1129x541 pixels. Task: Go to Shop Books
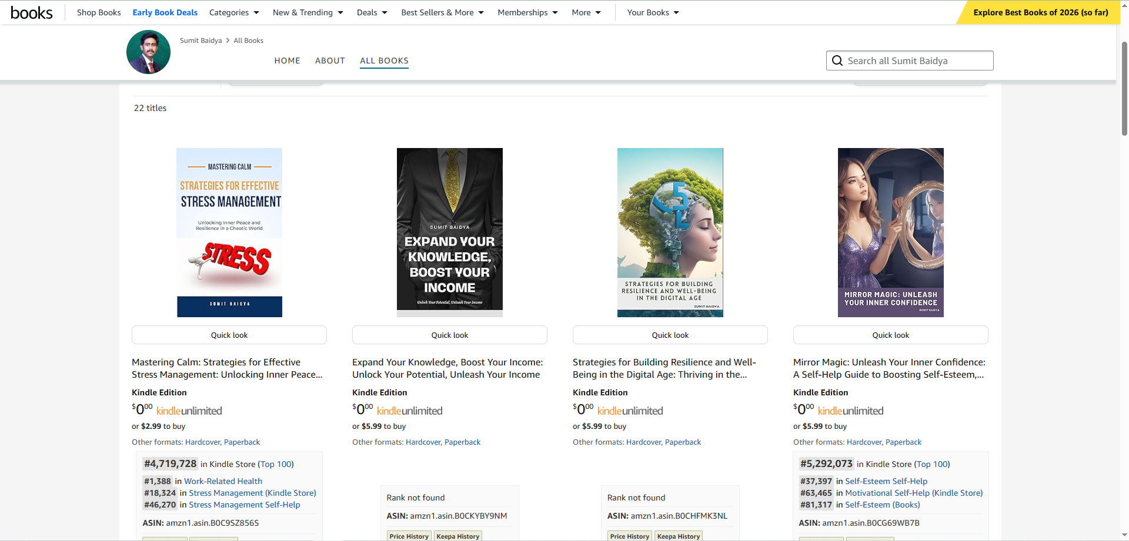coord(99,12)
